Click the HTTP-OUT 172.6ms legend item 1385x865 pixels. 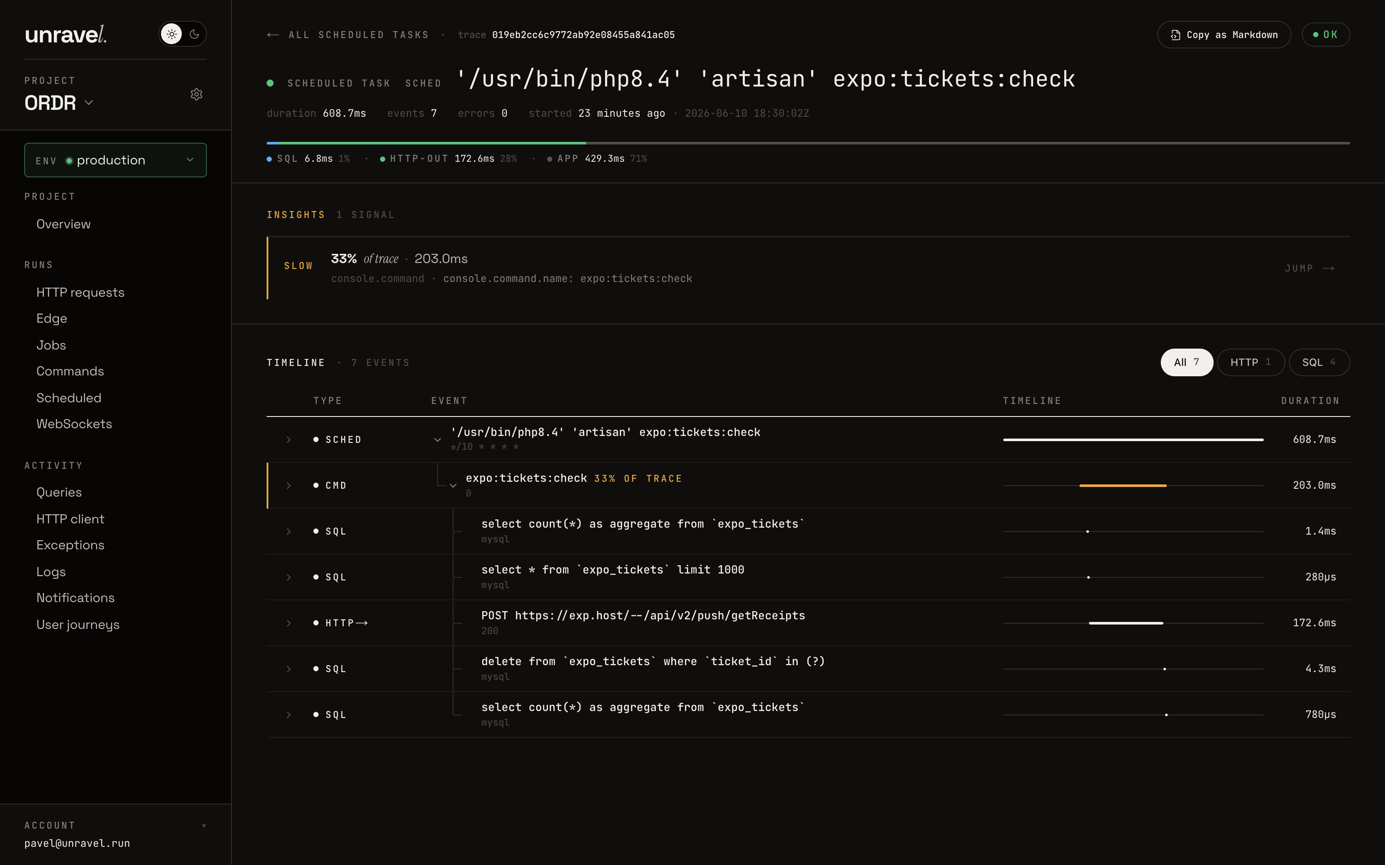point(448,158)
